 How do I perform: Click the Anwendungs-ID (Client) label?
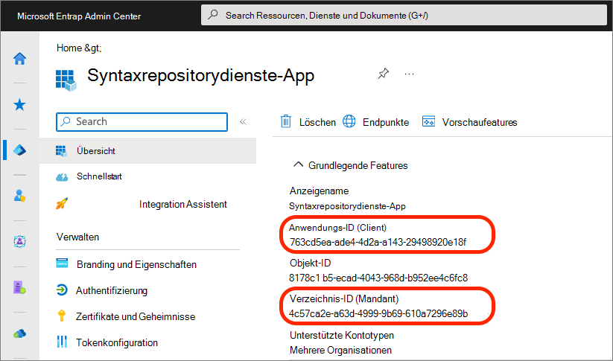tap(337, 227)
